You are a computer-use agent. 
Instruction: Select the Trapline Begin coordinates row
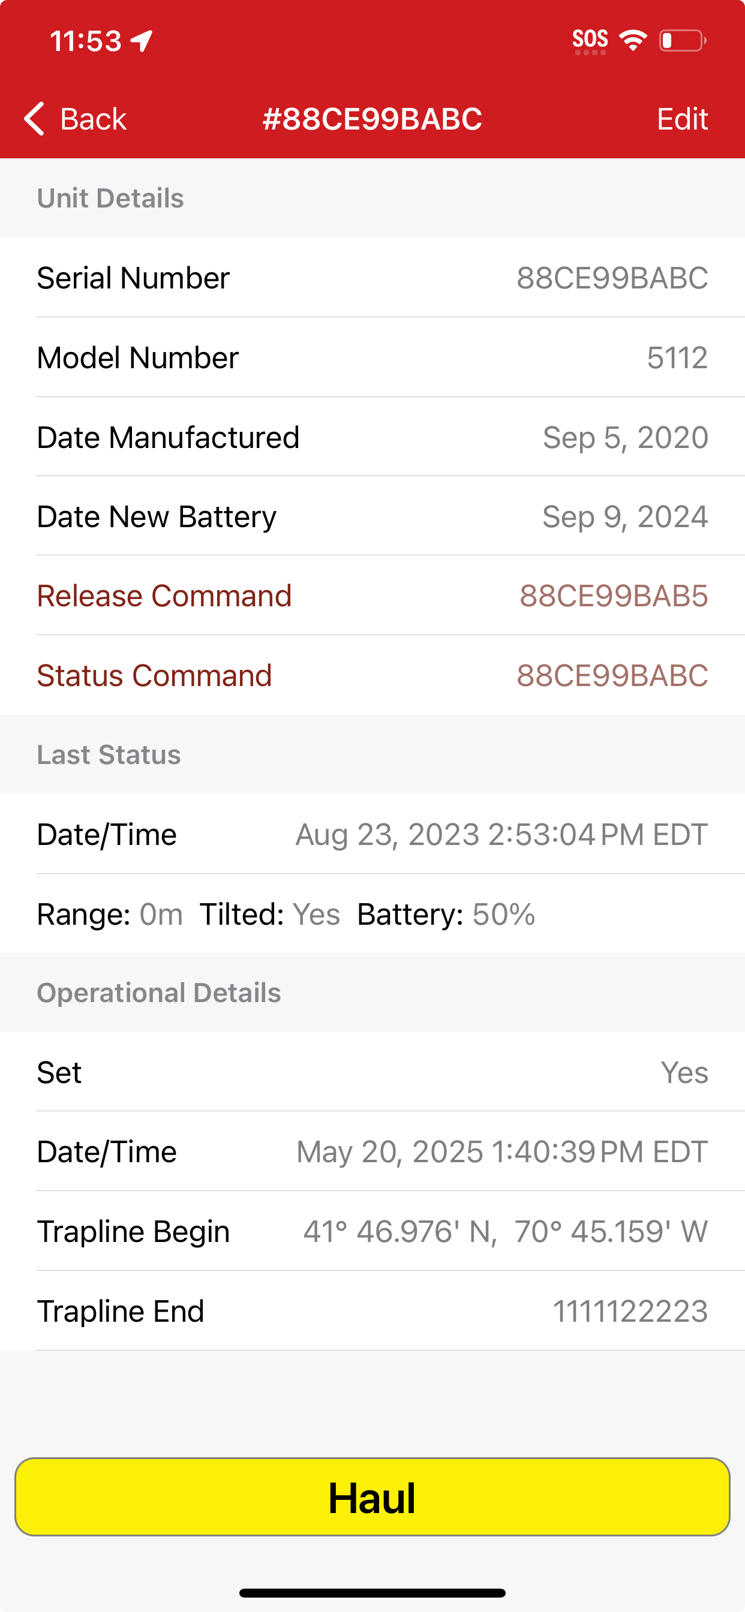pos(372,1231)
